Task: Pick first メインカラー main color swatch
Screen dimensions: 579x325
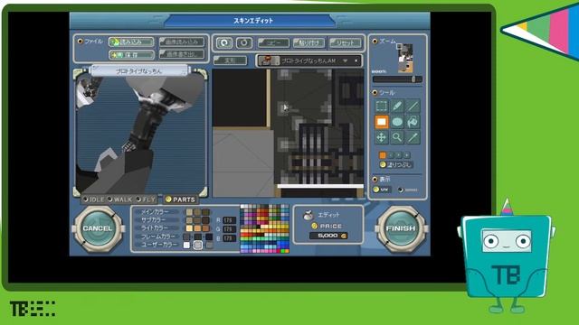Action: coord(189,212)
